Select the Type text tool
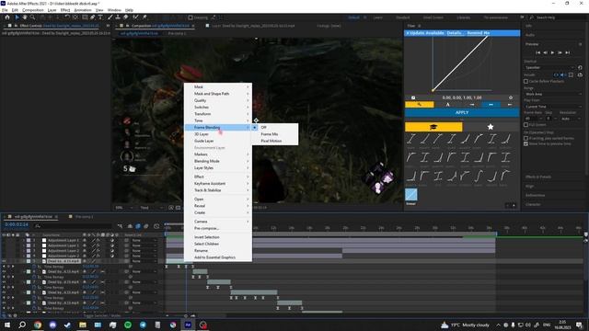 pyautogui.click(x=100, y=17)
